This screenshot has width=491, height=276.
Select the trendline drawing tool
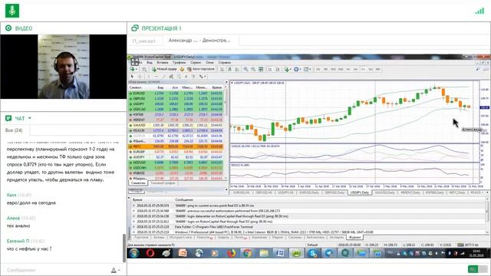[x=163, y=77]
